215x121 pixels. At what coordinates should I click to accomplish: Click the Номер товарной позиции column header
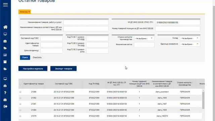point(139,84)
